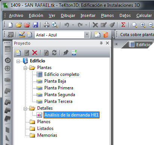Viewport: 154px width, 145px height.
Task: Click the undo arrow
Action: [x=66, y=25]
